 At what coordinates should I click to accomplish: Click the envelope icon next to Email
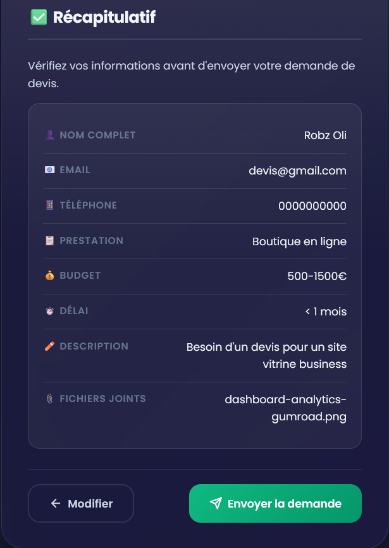(50, 170)
